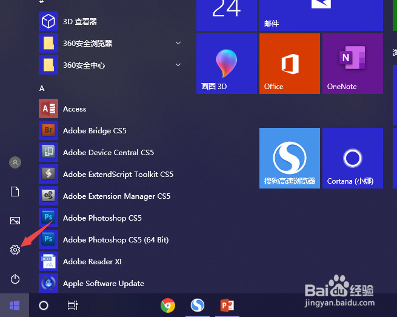
Task: Click the 360安全浏览器 folder icon
Action: point(48,43)
